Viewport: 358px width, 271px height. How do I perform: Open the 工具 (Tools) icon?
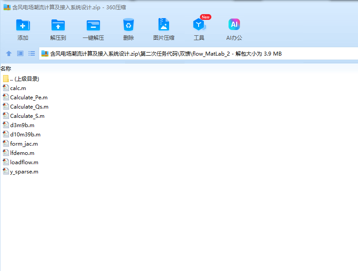point(199,24)
